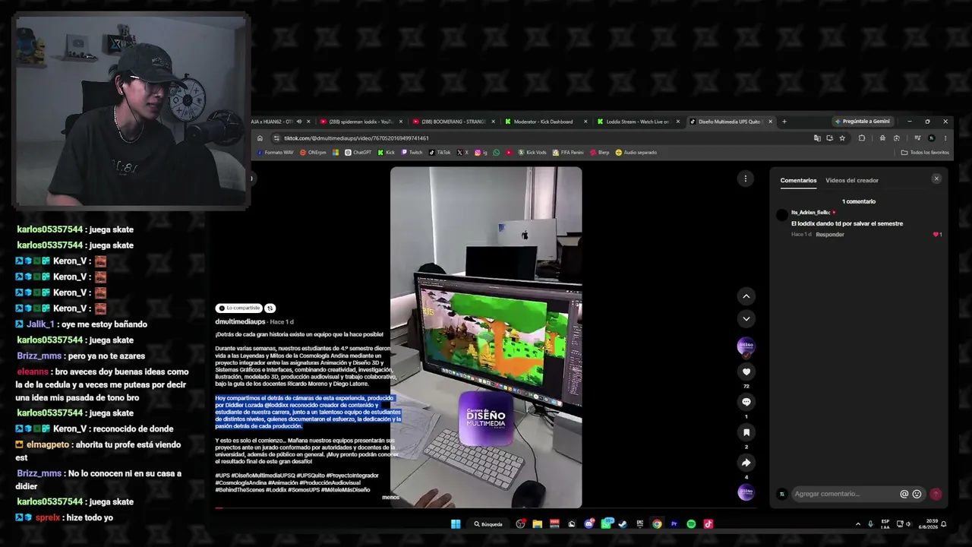Open the Todos los favoritos folder
This screenshot has height=547, width=972.
pos(925,152)
